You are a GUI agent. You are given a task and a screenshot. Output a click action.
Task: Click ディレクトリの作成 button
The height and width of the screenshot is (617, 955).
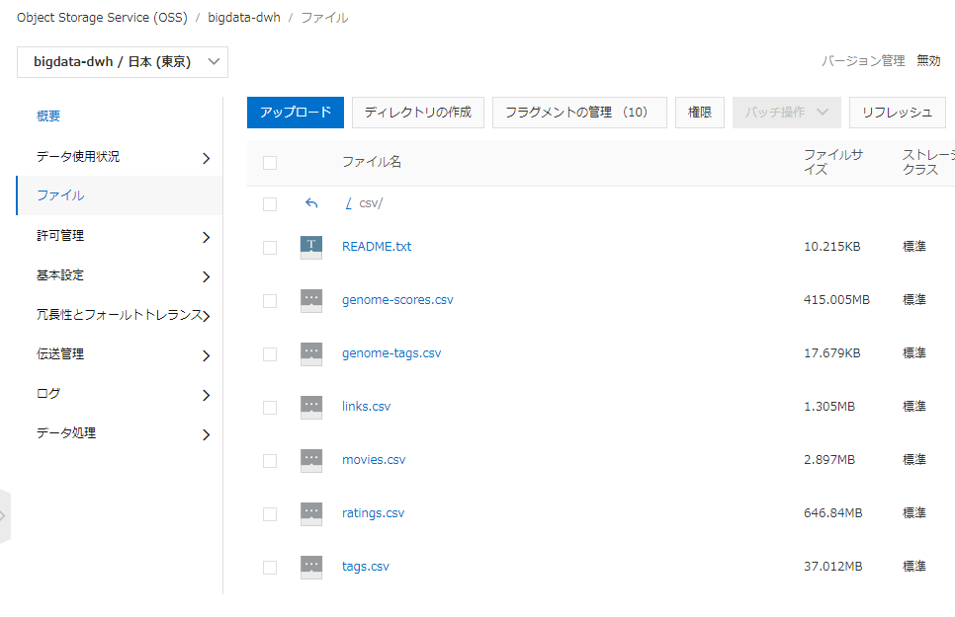click(418, 113)
